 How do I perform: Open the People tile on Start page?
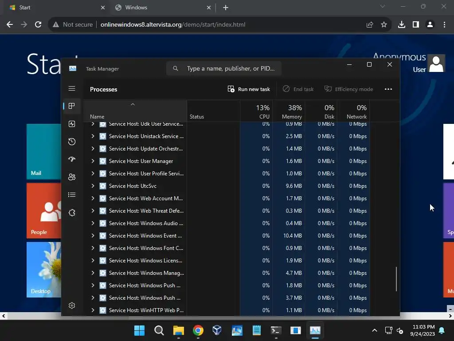(44, 211)
